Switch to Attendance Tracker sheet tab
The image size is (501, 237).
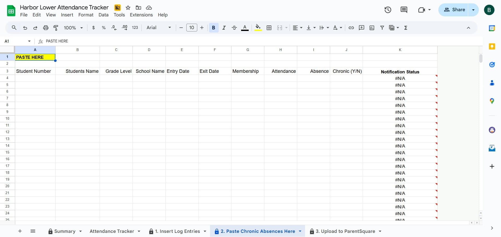click(x=112, y=231)
